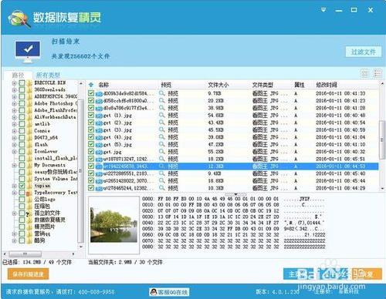This screenshot has height=299, width=386.
Task: Click the orange save scan progress button
Action: click(x=28, y=274)
